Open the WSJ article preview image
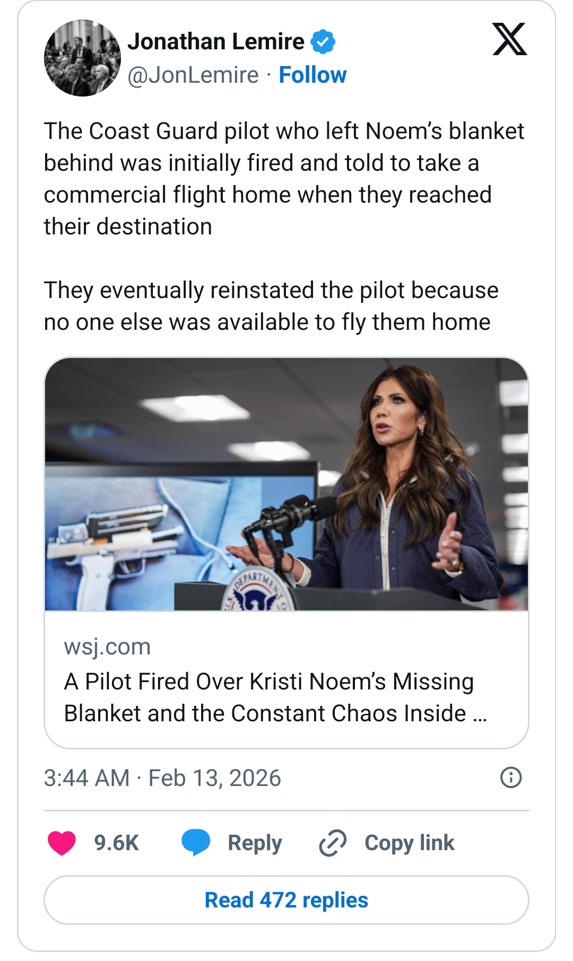The height and width of the screenshot is (961, 573). click(x=286, y=484)
